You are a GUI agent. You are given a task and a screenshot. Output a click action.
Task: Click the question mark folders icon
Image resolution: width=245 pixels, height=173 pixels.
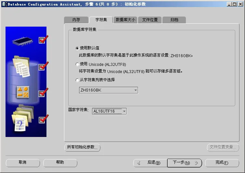tap(22, 118)
